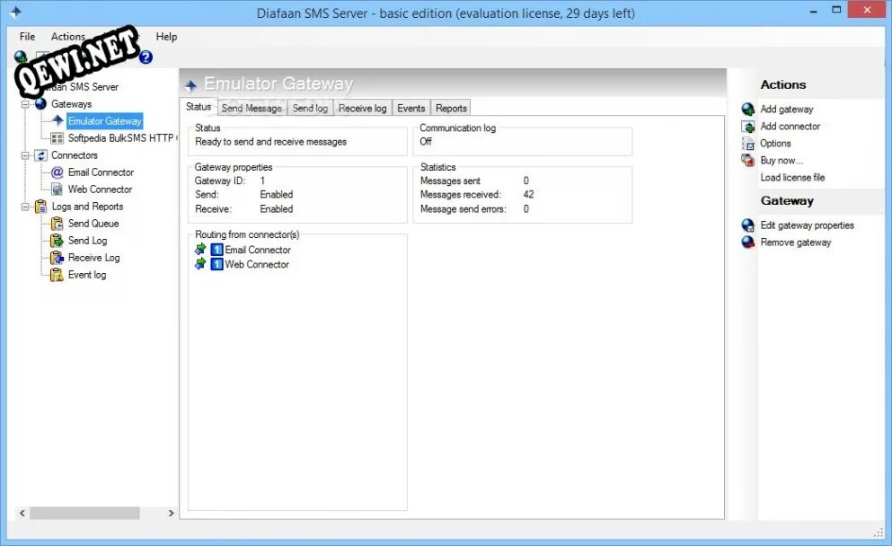Click 'Ready to send and receive messages' text
The height and width of the screenshot is (546, 892).
(x=270, y=142)
